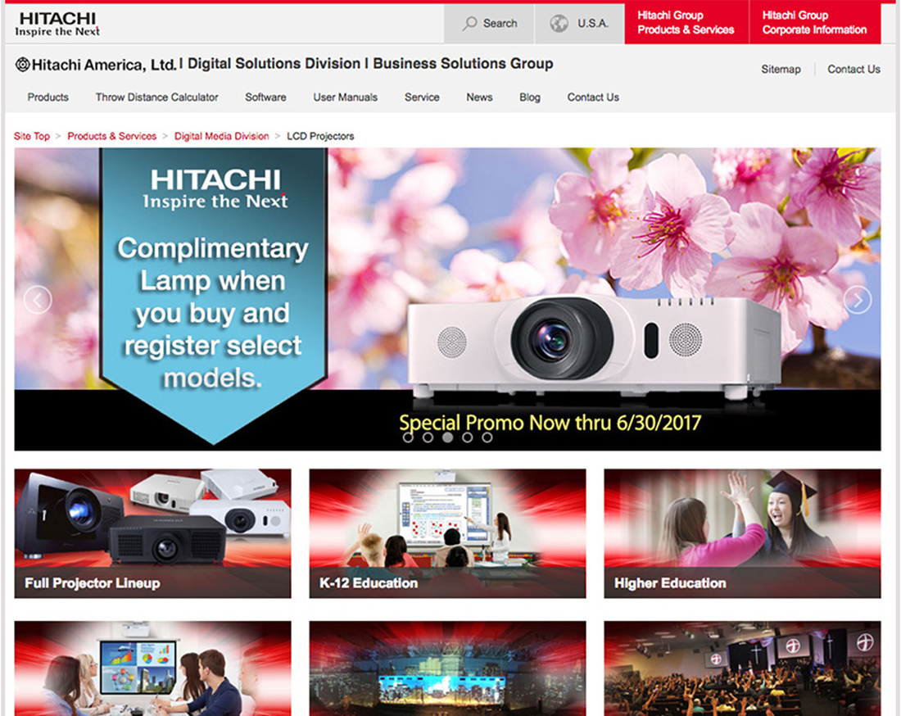The width and height of the screenshot is (901, 716).
Task: Open the business meeting presentation tile
Action: tap(153, 668)
